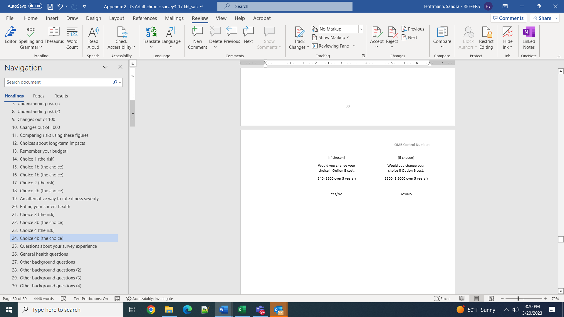This screenshot has height=317, width=564.
Task: Open search options dropdown in Navigation
Action: point(120,82)
